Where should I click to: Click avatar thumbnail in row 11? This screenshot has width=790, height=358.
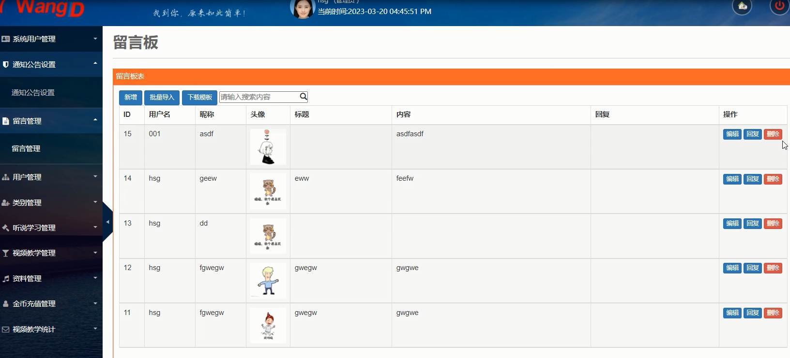click(268, 325)
